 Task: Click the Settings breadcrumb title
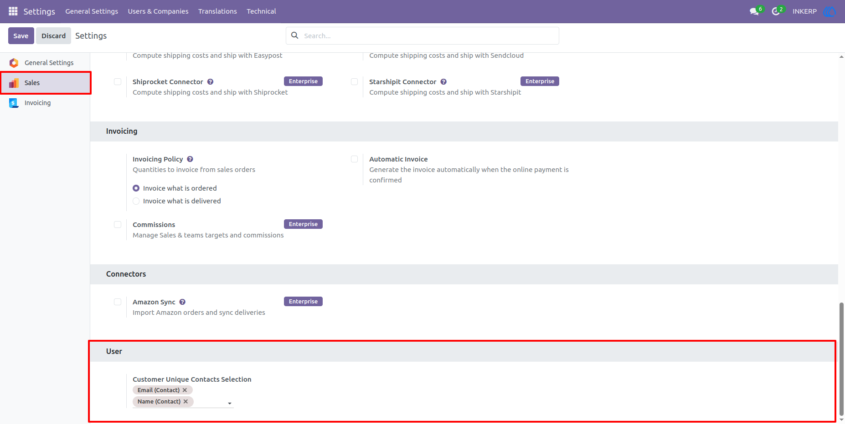point(91,35)
